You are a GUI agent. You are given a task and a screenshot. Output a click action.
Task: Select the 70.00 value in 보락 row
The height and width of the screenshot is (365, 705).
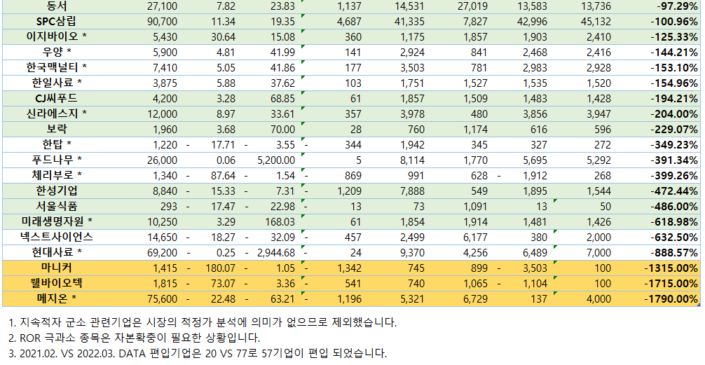[x=283, y=129]
